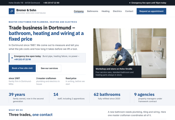Click Request an appointment button
175x120 pixels.
[x=151, y=11]
